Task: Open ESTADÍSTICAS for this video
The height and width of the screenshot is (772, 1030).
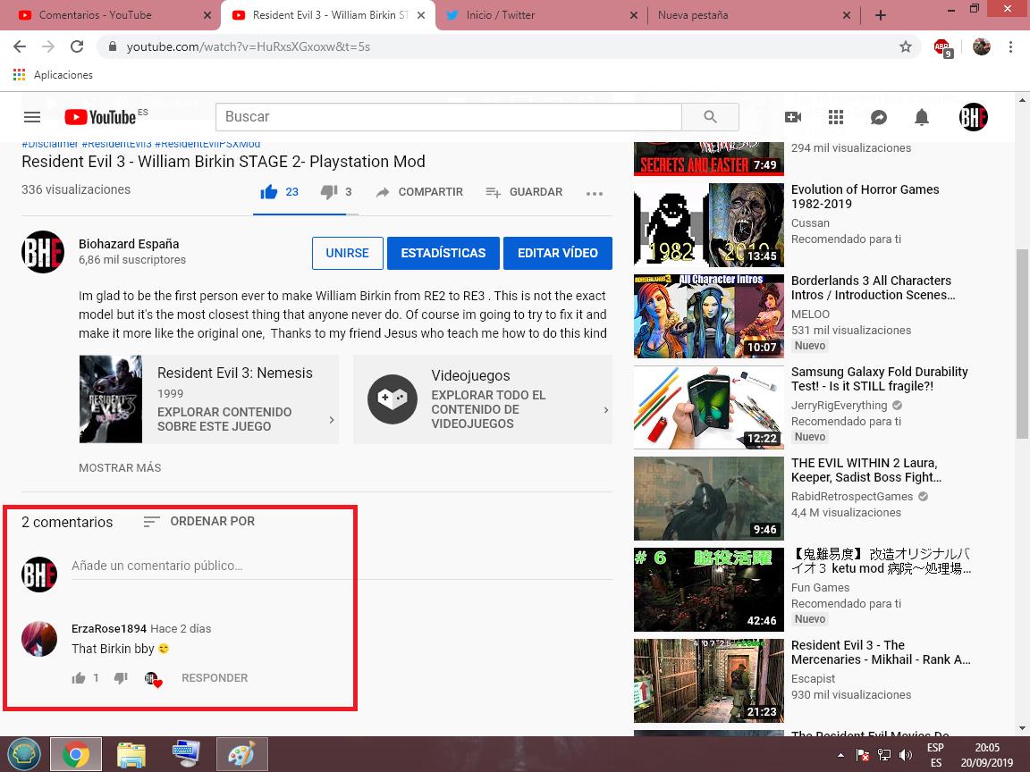Action: click(443, 253)
